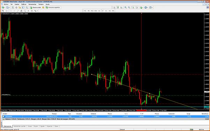Switch to the Expertos tab
The width and height of the screenshot is (210, 131).
point(50,126)
